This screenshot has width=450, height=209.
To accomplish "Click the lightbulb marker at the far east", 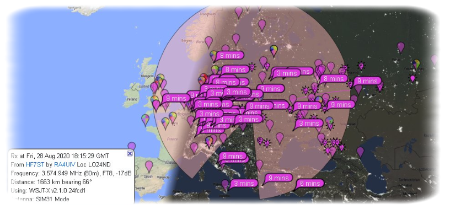I will pos(413,78).
